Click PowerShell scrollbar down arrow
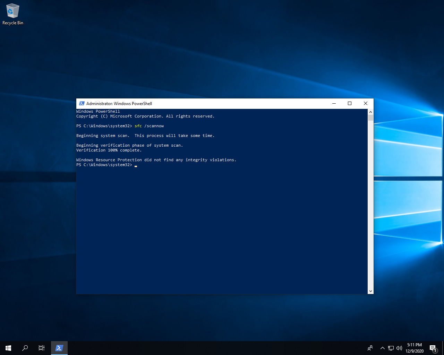Image resolution: width=444 pixels, height=355 pixels. pyautogui.click(x=370, y=291)
